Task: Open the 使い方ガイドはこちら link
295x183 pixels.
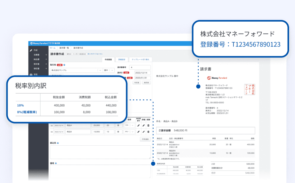Action: click(95, 54)
